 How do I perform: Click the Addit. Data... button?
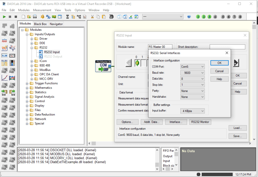[152, 122]
